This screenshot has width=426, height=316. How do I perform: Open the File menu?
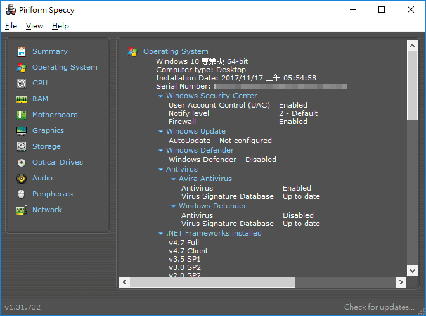point(11,26)
